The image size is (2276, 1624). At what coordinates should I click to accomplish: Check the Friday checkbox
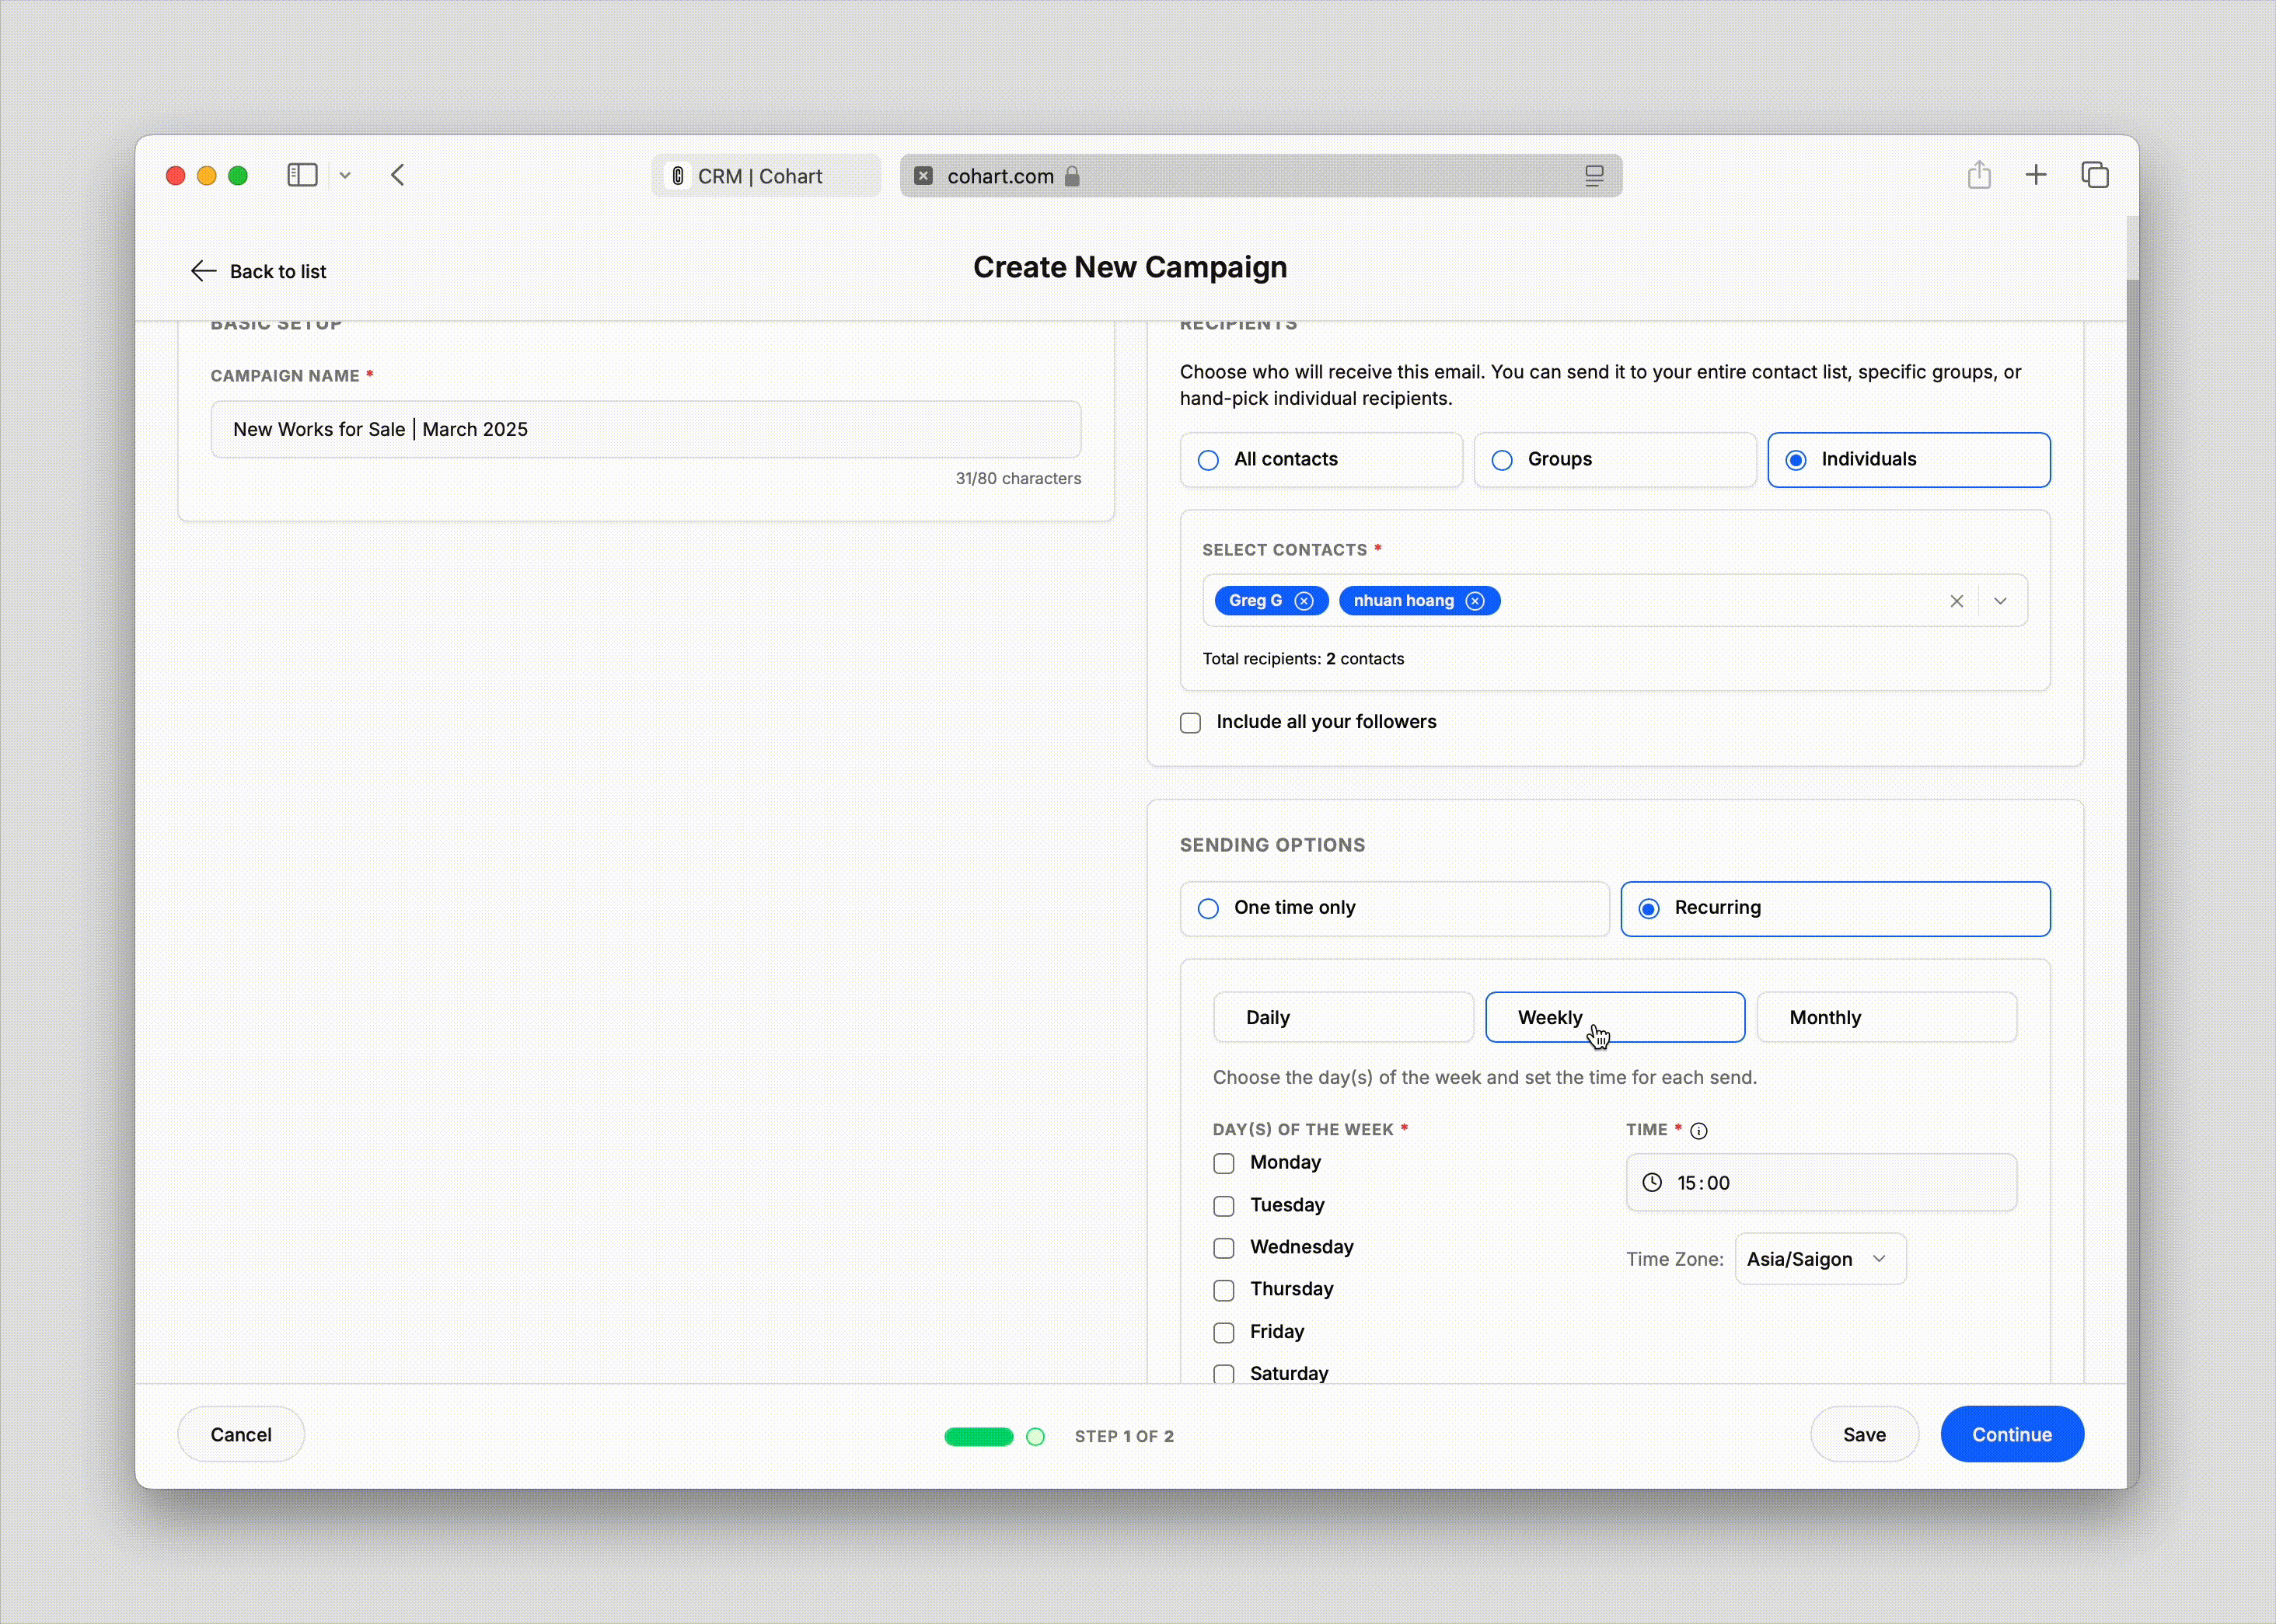(1224, 1333)
